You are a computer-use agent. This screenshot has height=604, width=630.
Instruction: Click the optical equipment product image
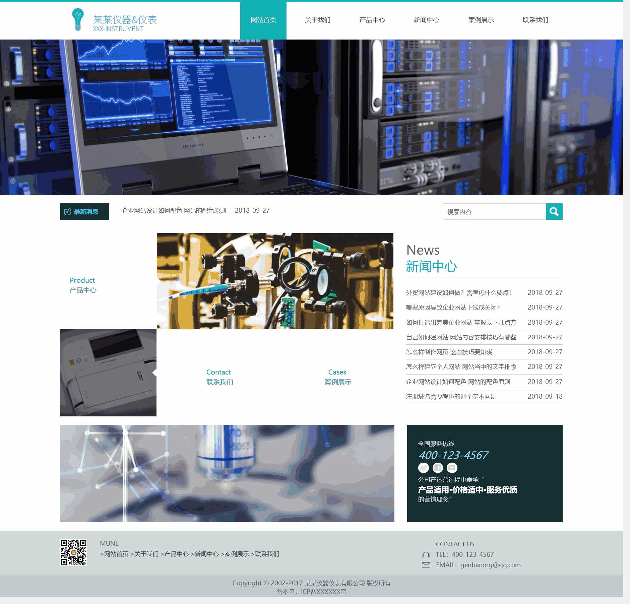(275, 281)
